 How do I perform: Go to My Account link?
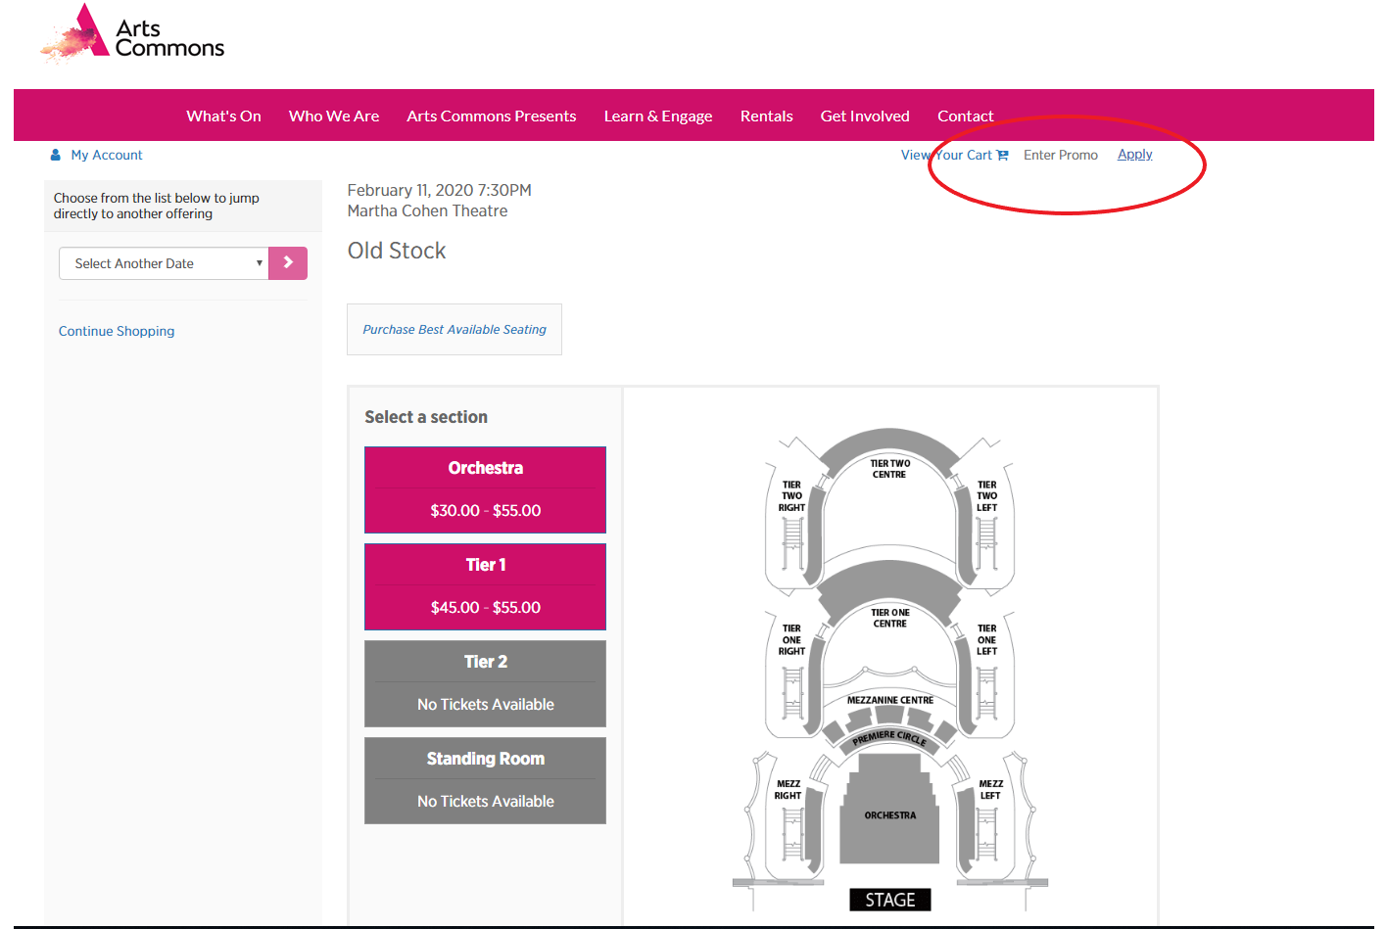point(107,155)
